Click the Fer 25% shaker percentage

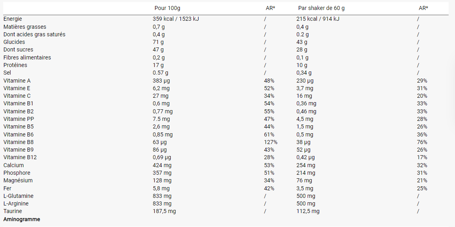[x=422, y=188]
